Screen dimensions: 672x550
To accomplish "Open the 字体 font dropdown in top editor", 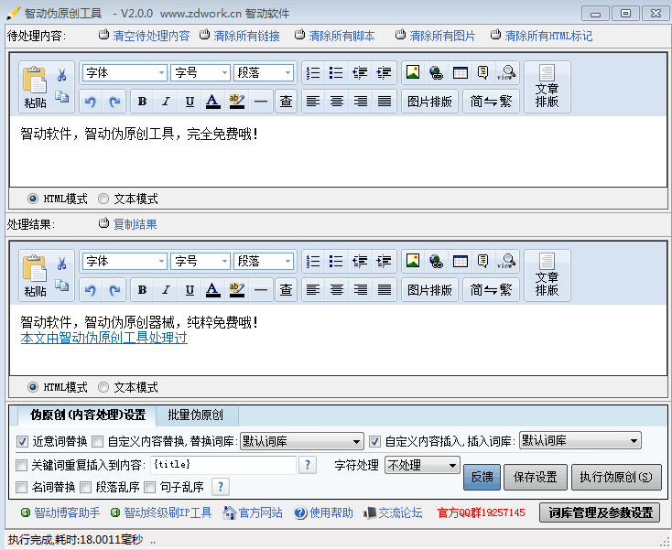I will pos(125,72).
